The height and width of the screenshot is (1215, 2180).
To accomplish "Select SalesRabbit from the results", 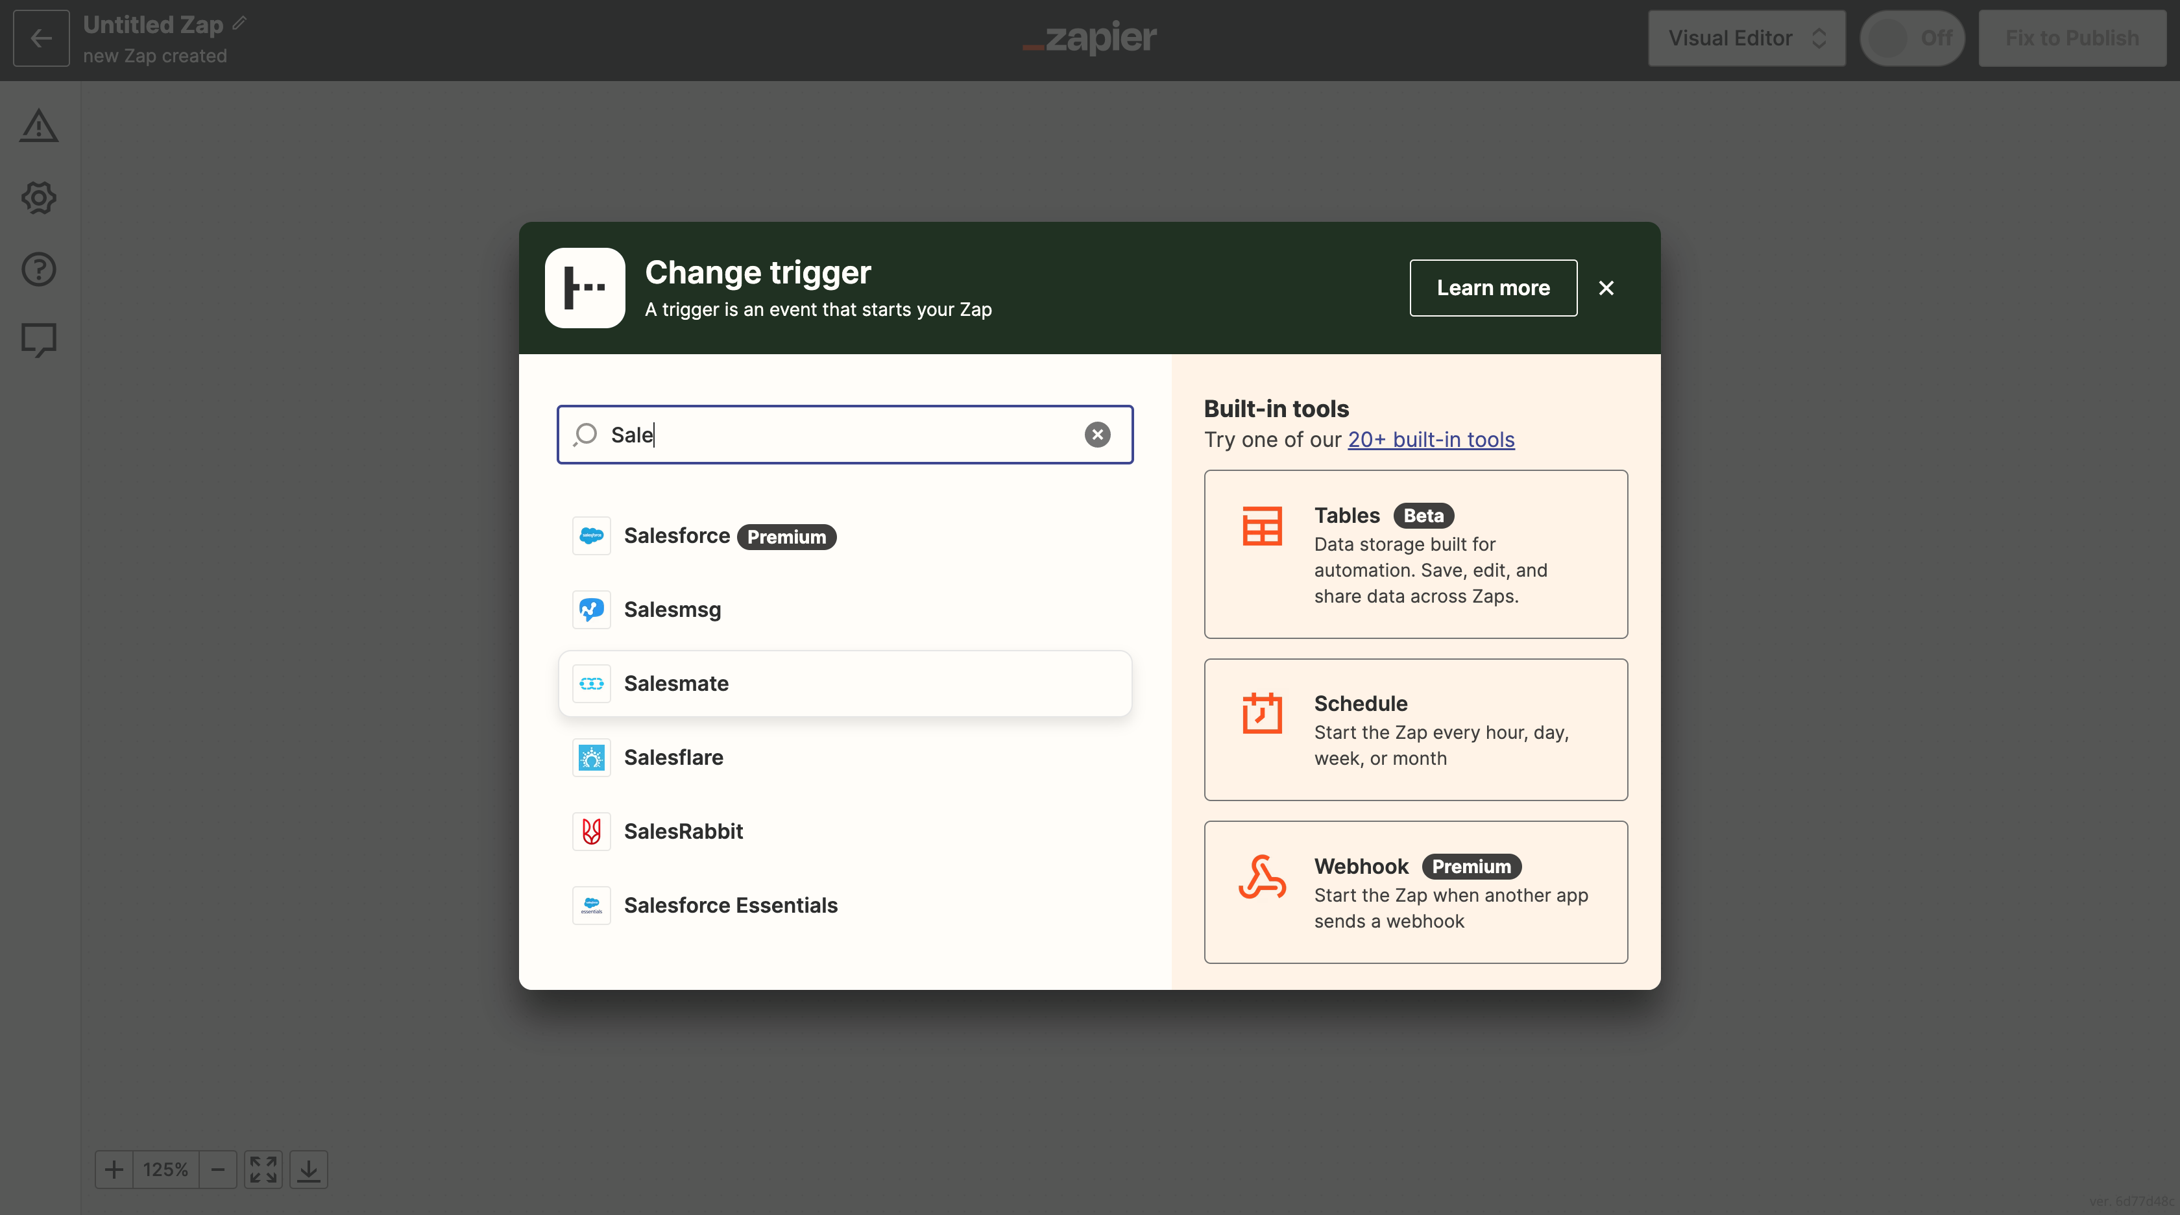I will point(845,831).
